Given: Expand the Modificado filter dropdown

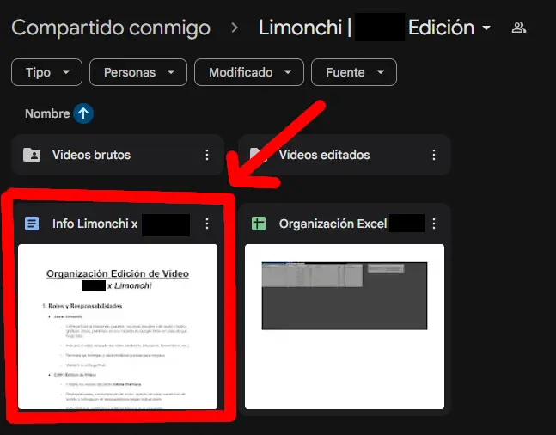Looking at the screenshot, I should tap(248, 73).
